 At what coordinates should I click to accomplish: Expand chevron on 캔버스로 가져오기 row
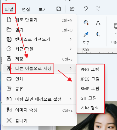71,39
